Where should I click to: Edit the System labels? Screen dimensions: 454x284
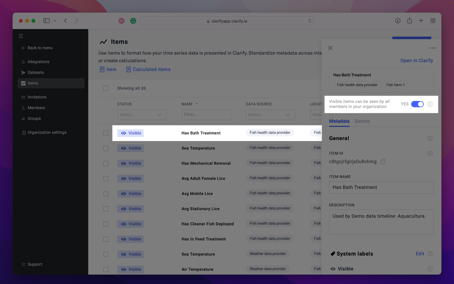click(x=420, y=254)
